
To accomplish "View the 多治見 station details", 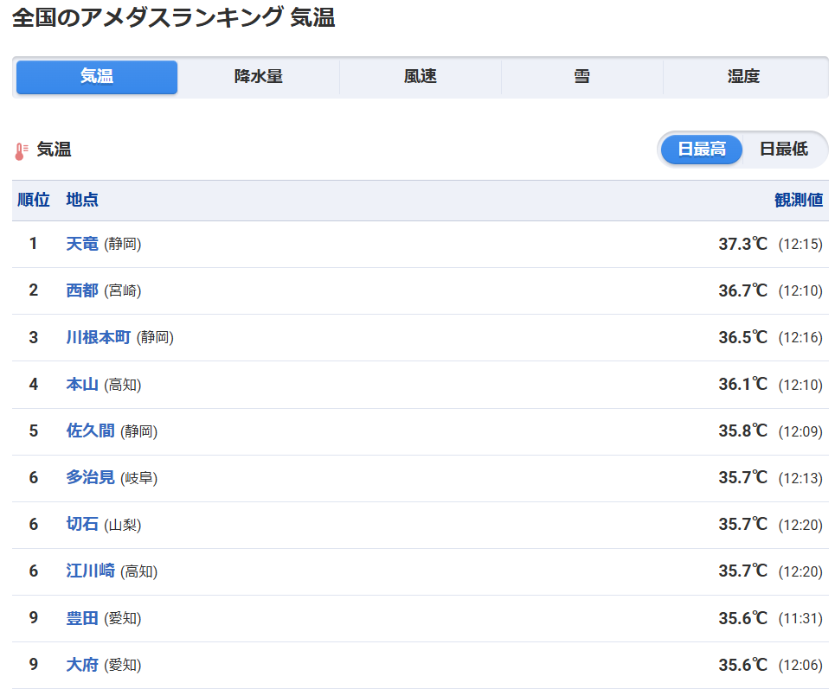I will pyautogui.click(x=90, y=477).
